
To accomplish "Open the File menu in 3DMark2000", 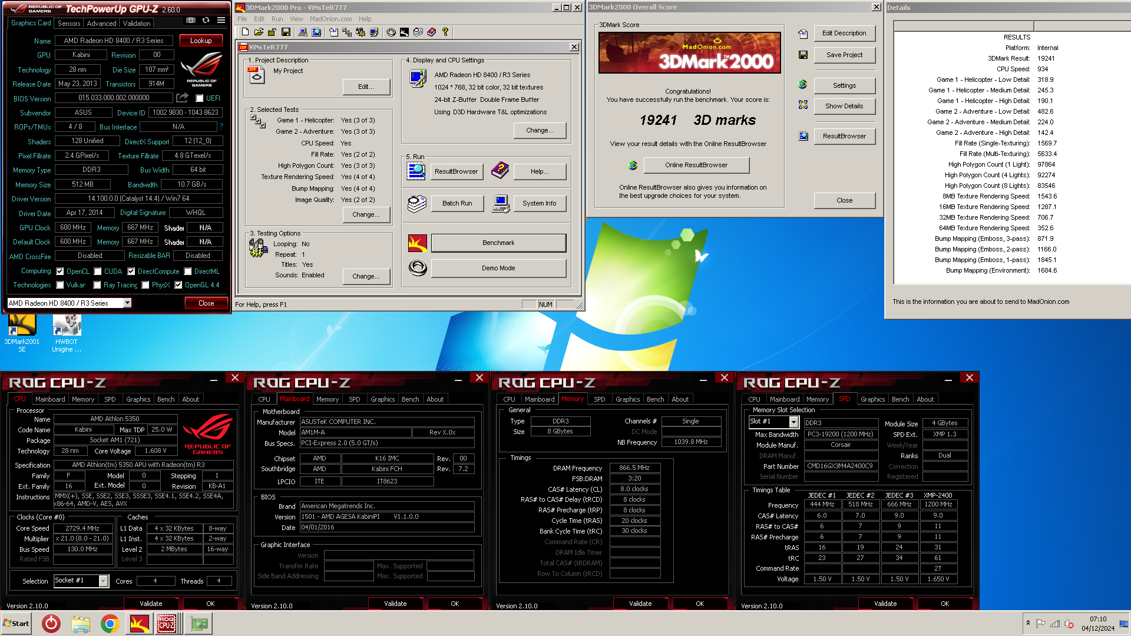I will click(242, 19).
